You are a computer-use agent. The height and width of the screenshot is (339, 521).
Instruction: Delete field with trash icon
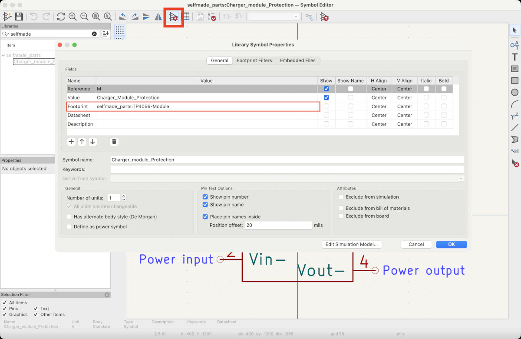114,142
